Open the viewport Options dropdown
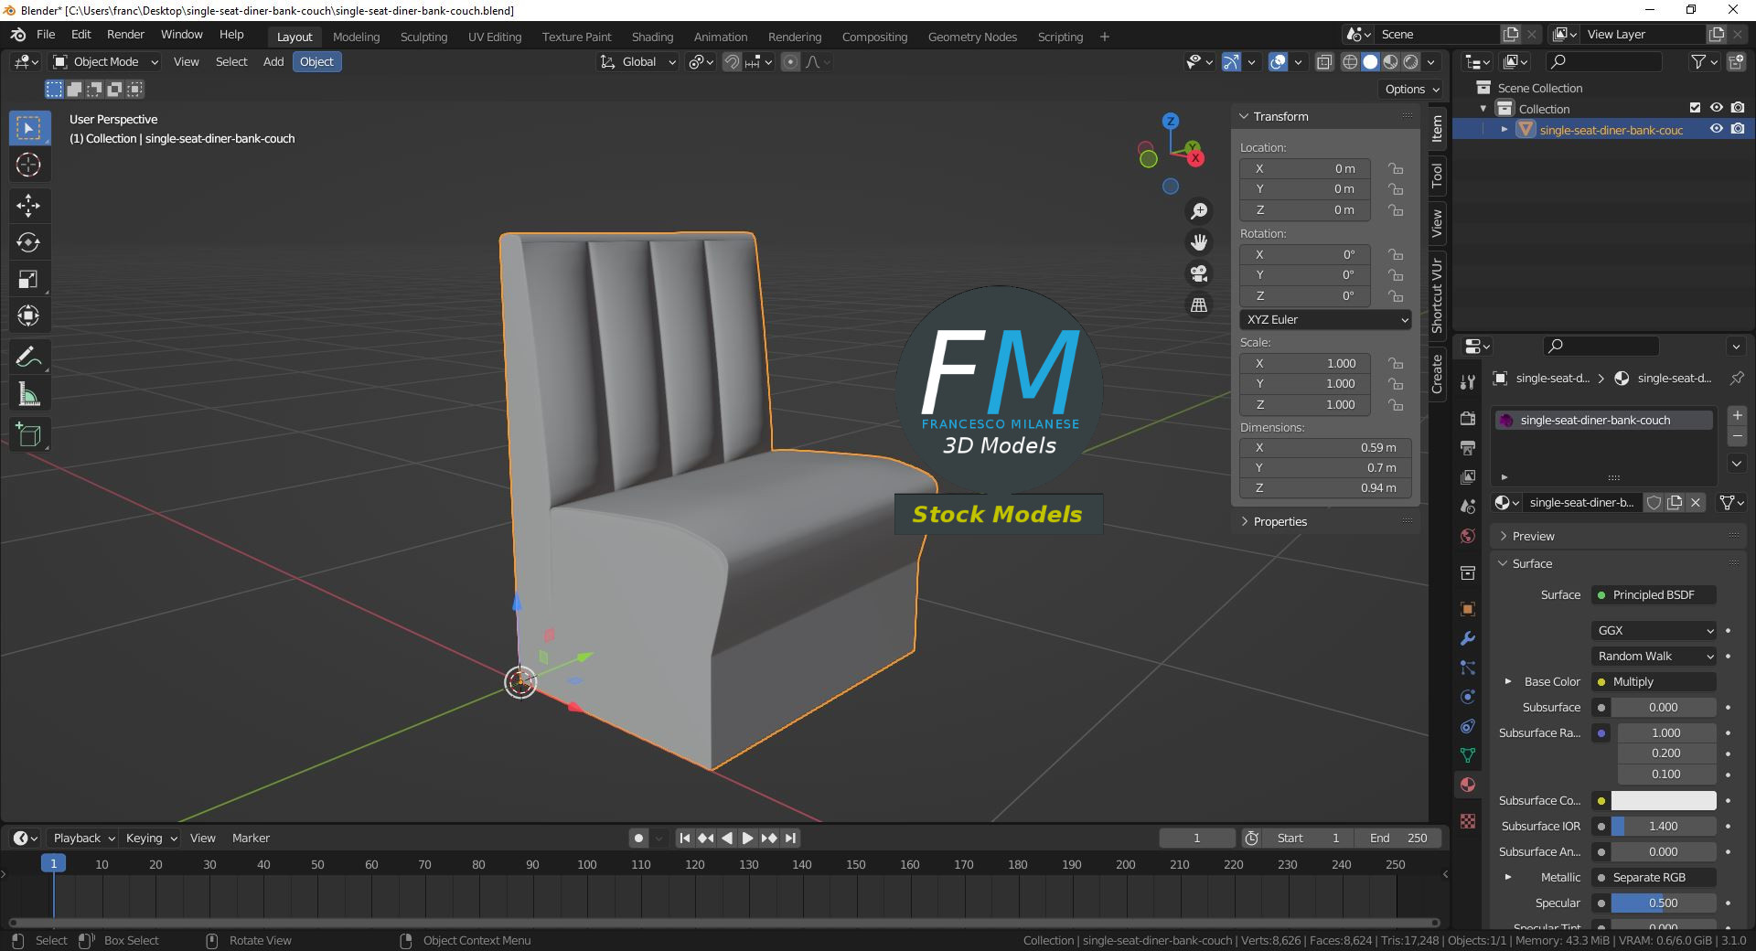The image size is (1756, 951). click(1411, 90)
